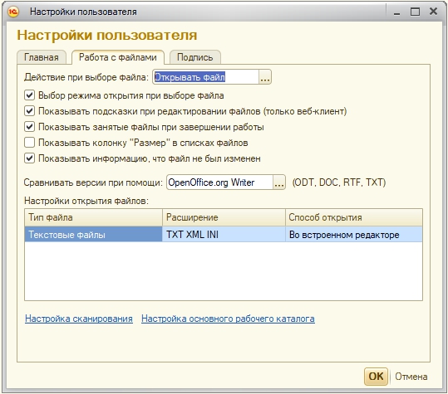The width and height of the screenshot is (448, 394).
Task: Click the 'Открывать файл' action field
Action: point(206,77)
